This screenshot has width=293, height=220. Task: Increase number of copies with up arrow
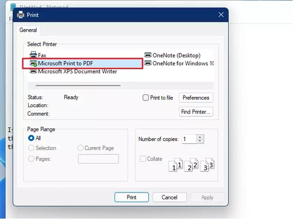point(200,137)
